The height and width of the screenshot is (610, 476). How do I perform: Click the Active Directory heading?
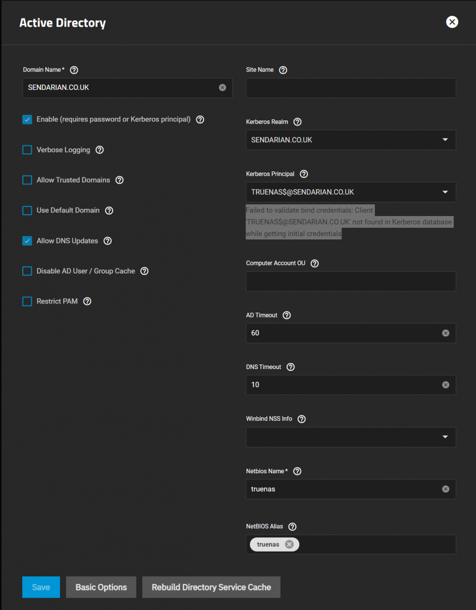[x=62, y=23]
